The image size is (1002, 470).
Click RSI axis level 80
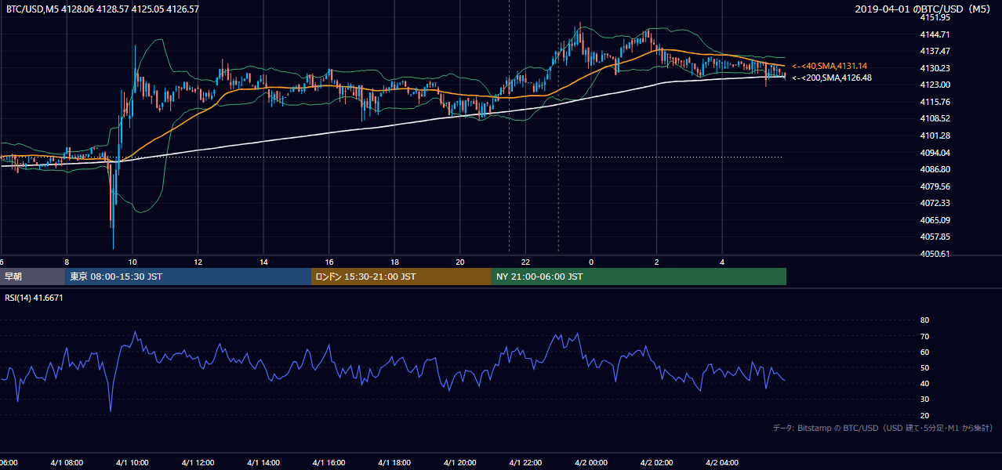(x=924, y=320)
